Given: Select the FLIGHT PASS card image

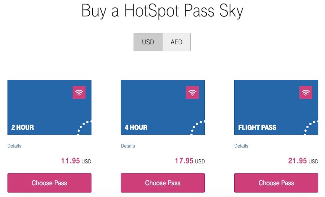Looking at the screenshot, I should point(276,107).
